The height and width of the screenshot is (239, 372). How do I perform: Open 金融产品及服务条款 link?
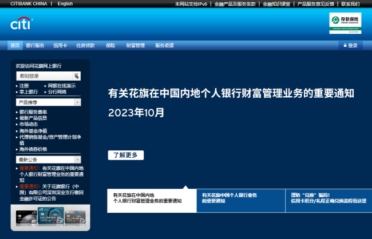(x=235, y=4)
